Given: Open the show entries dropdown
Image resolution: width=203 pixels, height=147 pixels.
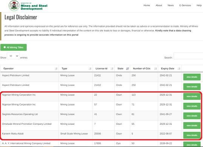Looking at the screenshot, I should (x=13, y=56).
